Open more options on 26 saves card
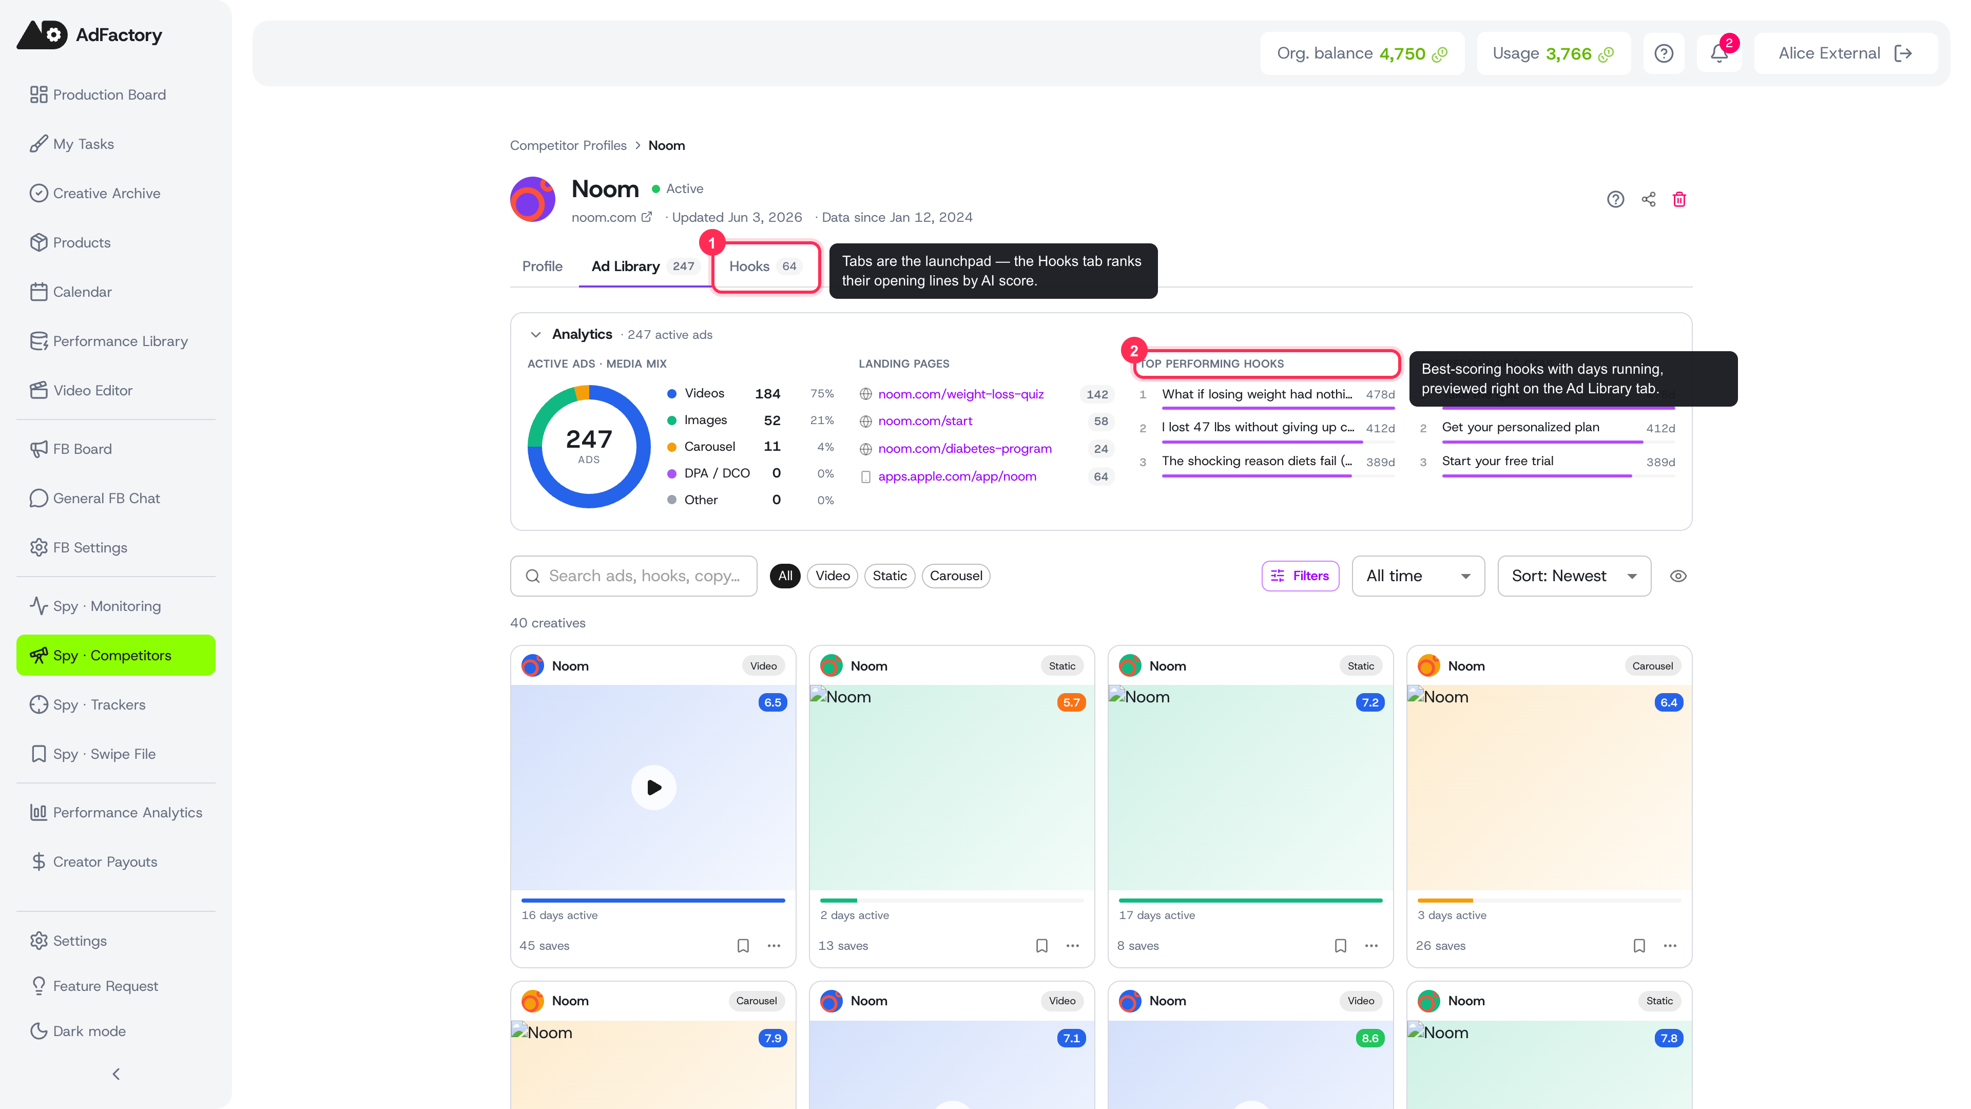Image resolution: width=1971 pixels, height=1109 pixels. [1670, 945]
